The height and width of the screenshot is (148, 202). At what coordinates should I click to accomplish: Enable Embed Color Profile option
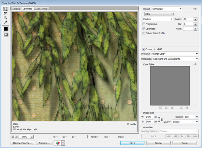pos(144,34)
